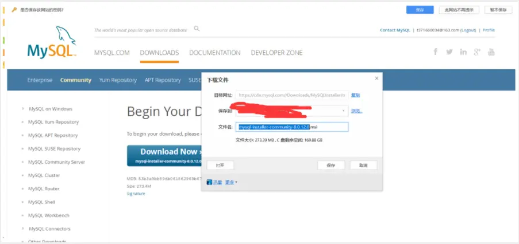Open MySQL Cluster sidebar link
519x244 pixels.
coord(44,175)
